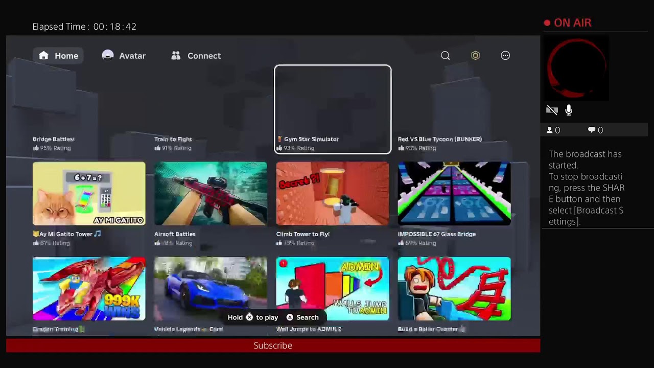Click the rating text under Gym Star Simulator
This screenshot has width=654, height=368.
tap(299, 148)
